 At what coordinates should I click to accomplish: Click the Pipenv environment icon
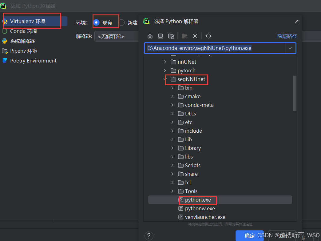click(5, 51)
